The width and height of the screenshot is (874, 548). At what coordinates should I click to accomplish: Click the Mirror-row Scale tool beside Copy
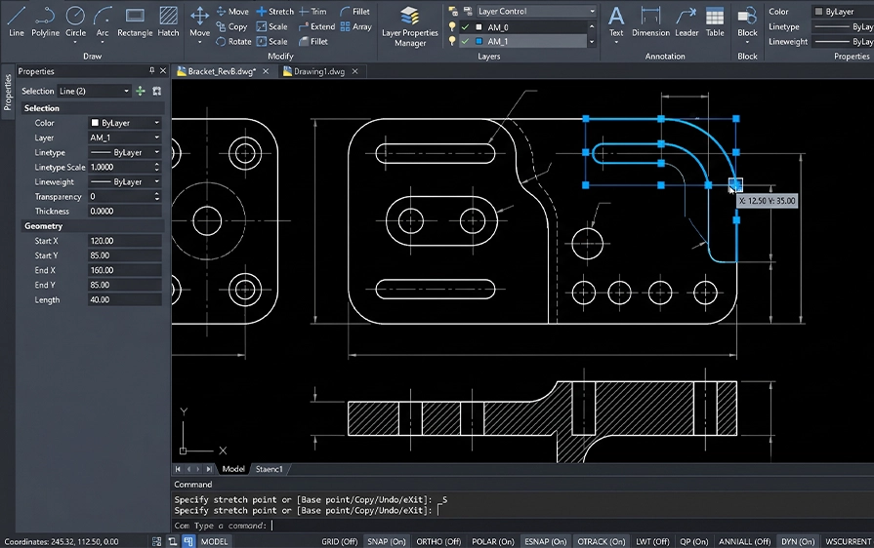(x=272, y=26)
